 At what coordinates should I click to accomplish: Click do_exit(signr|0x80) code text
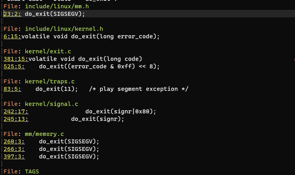121,111
